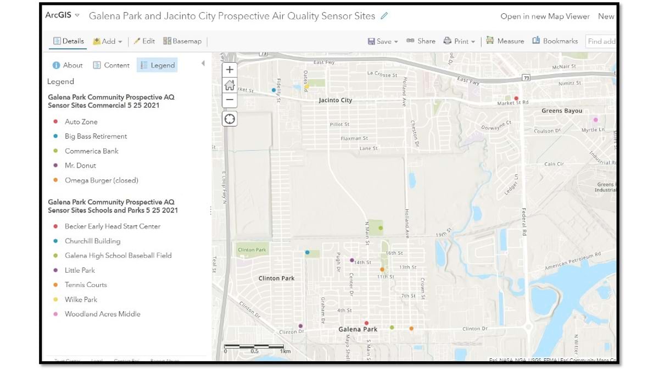Select Galena High School Baseball Field entry
The width and height of the screenshot is (659, 371).
(118, 256)
